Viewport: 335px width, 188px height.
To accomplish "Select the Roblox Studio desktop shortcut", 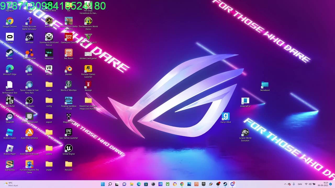I will coord(10,134).
